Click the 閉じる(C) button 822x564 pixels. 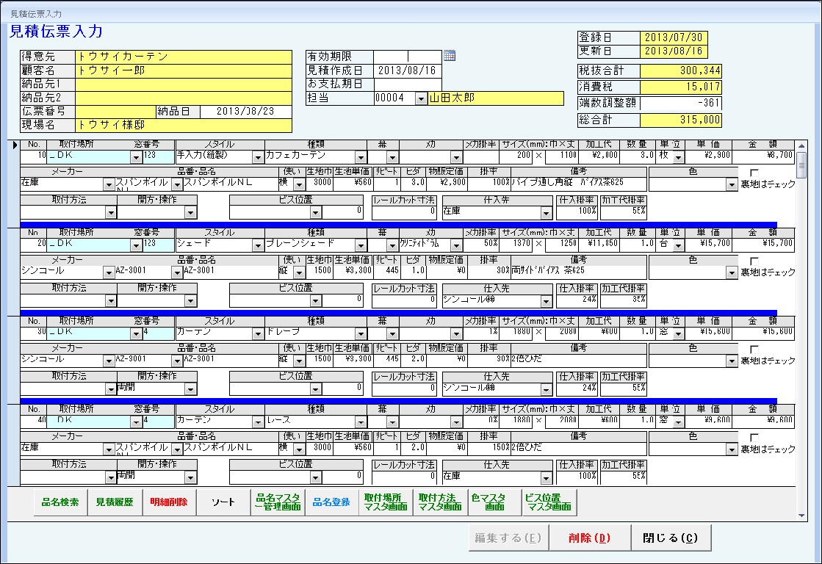pyautogui.click(x=671, y=538)
